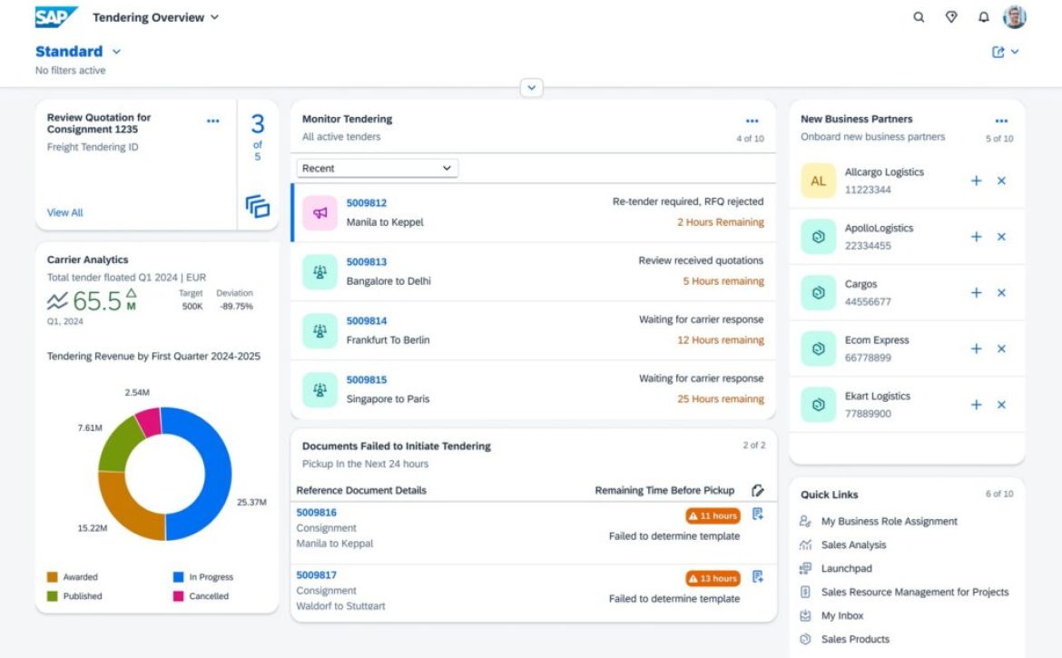Open Monitor Tendering card overflow menu
The height and width of the screenshot is (658, 1062).
(x=752, y=121)
